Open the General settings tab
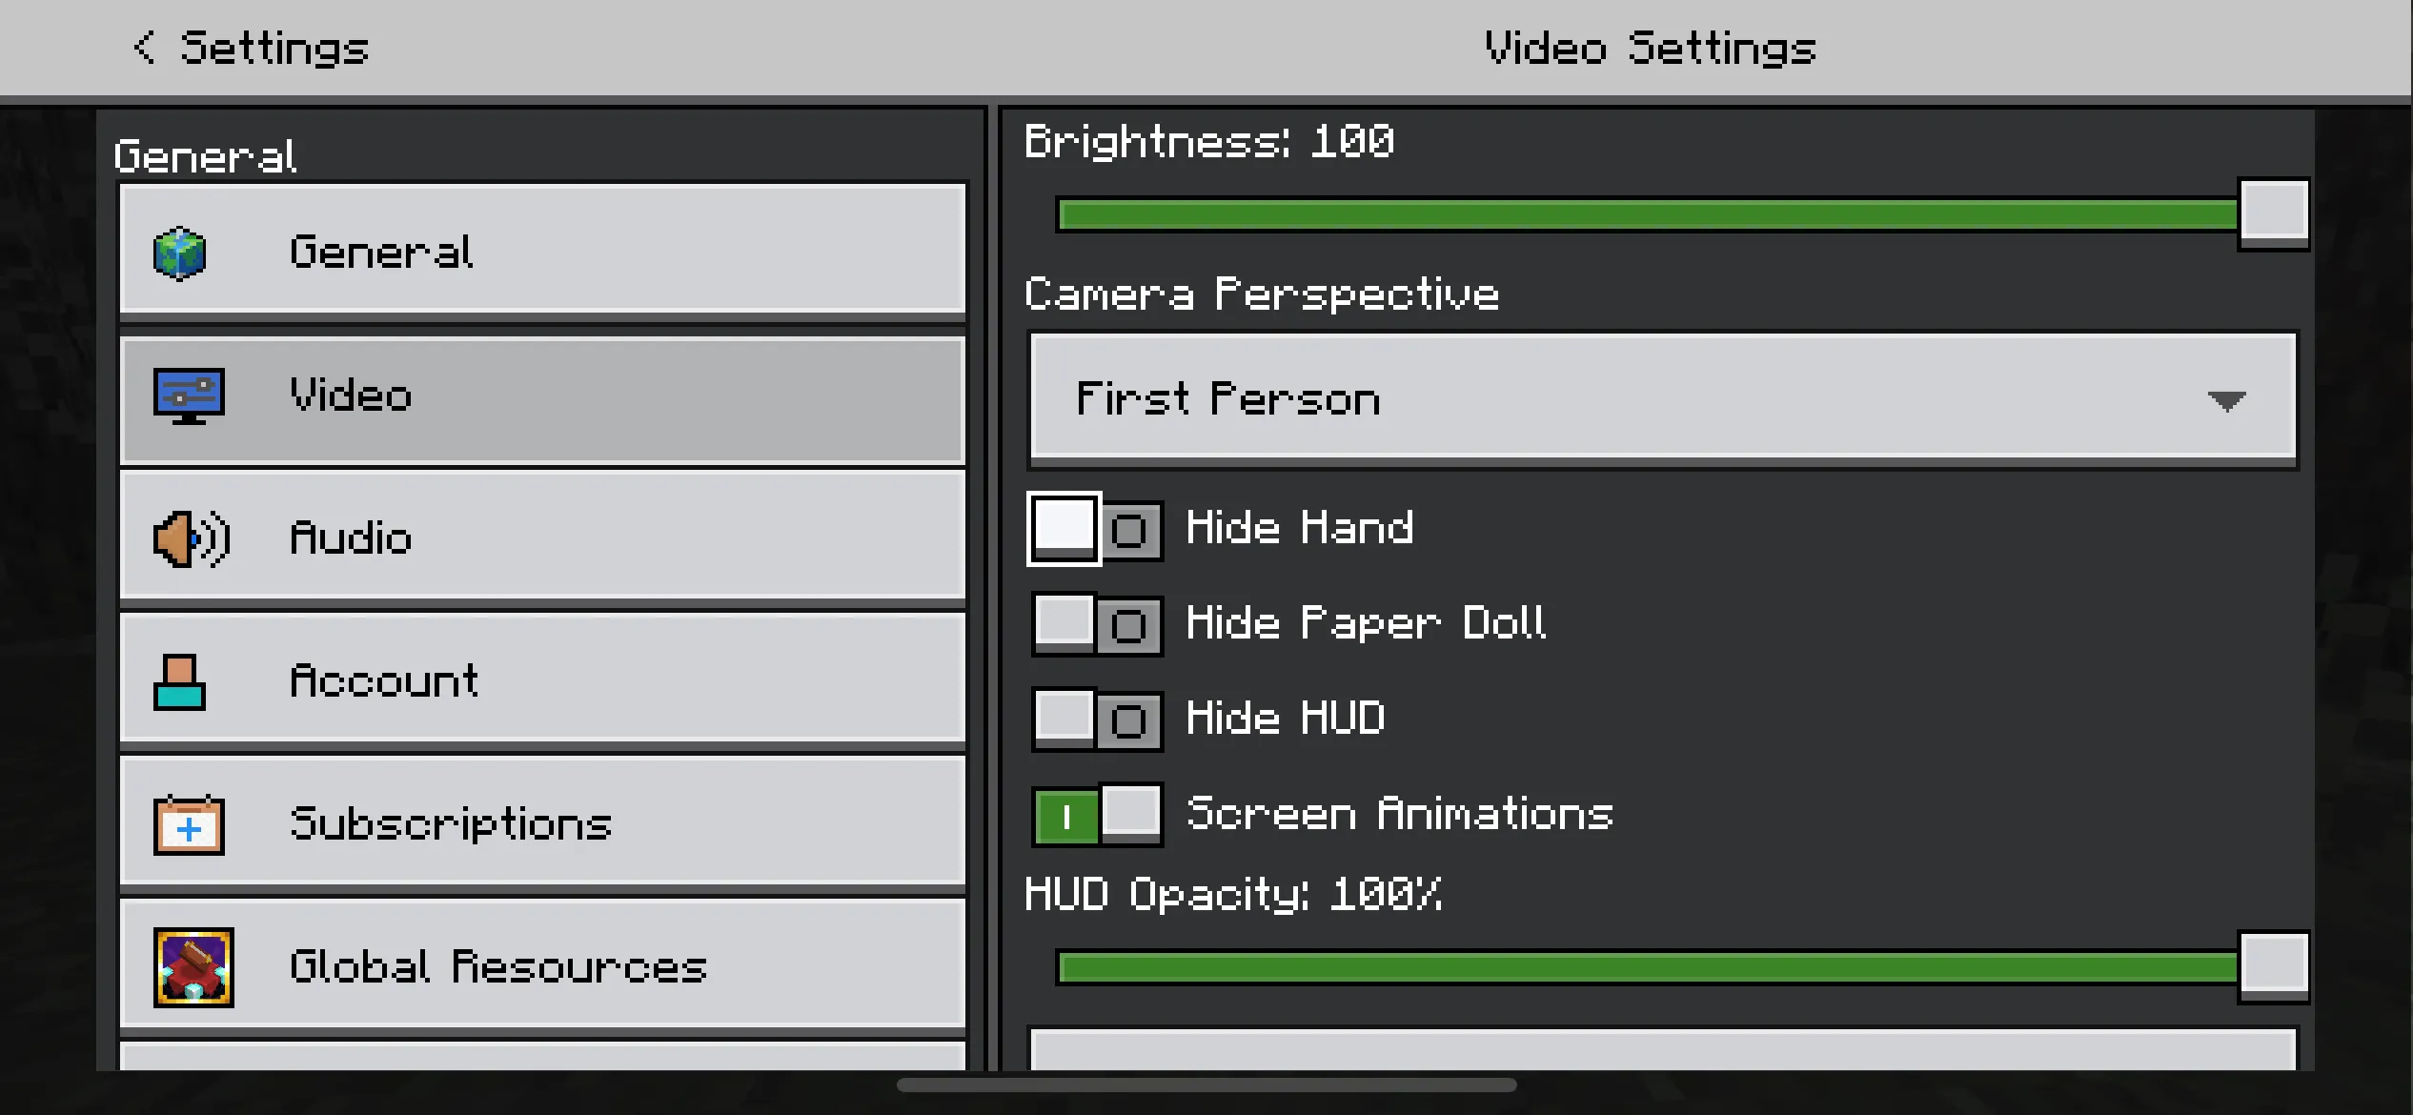 (x=543, y=253)
